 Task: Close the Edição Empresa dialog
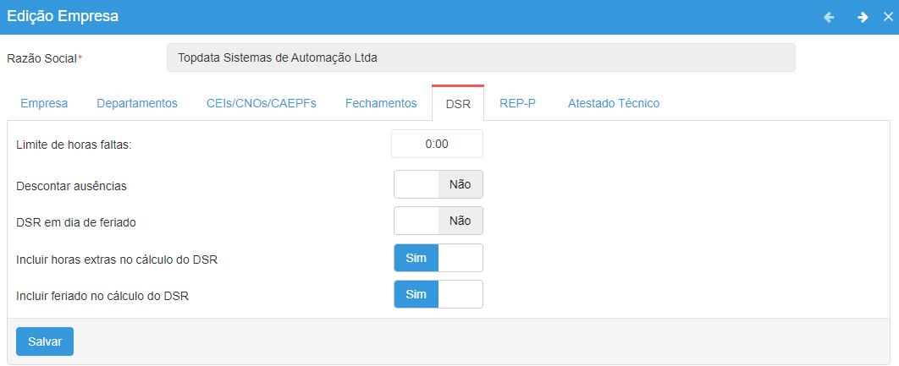tap(888, 17)
